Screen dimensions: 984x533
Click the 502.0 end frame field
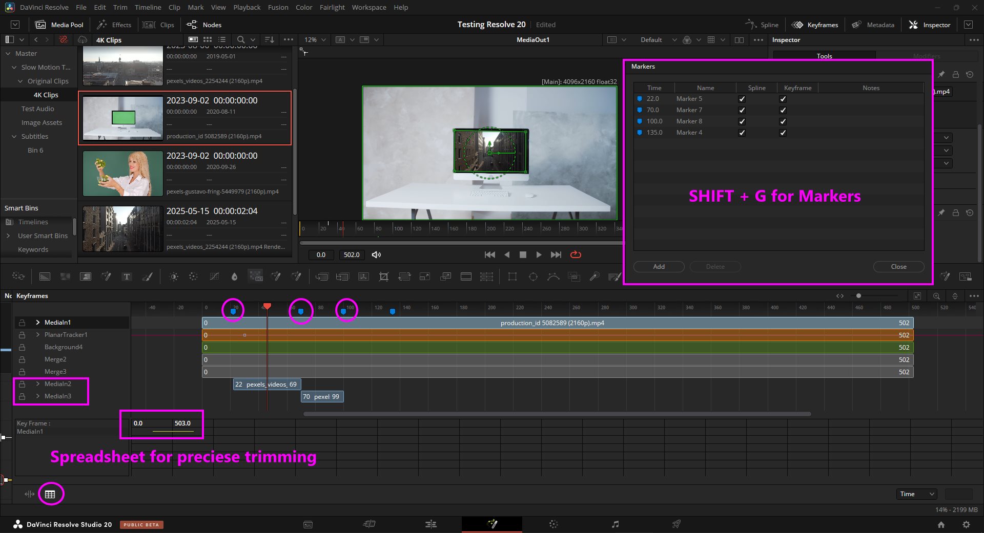[x=352, y=254]
